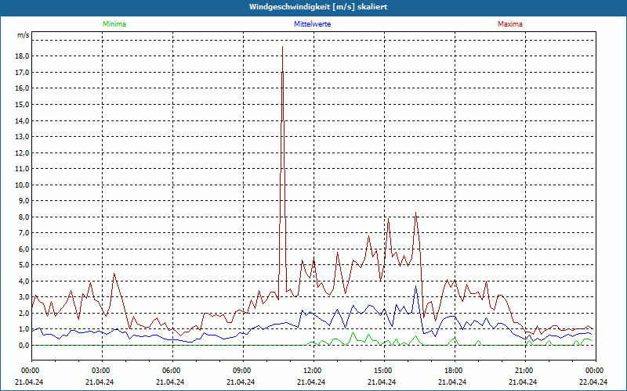Click the 03:00 time axis label
The height and width of the screenshot is (391, 627).
pos(102,371)
